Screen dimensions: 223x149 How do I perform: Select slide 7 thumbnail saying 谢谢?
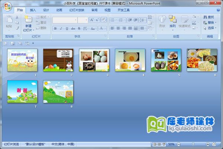pyautogui.click(x=22, y=92)
